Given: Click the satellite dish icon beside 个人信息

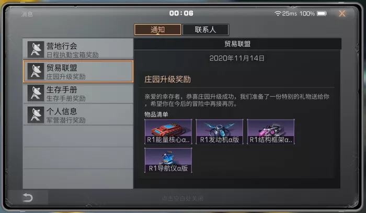Looking at the screenshot, I should [x=36, y=115].
